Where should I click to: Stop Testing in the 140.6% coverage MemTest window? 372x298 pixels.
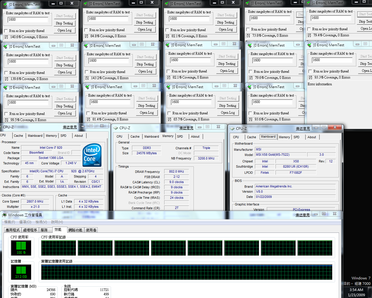click(x=65, y=23)
